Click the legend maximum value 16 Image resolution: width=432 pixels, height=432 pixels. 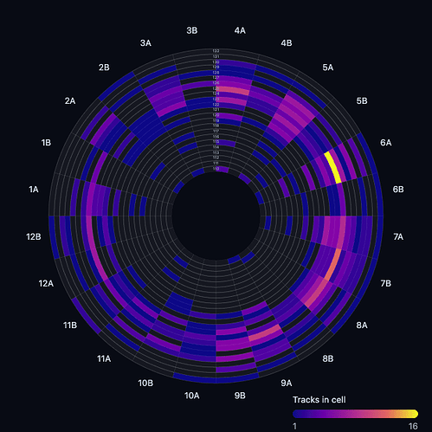(413, 426)
